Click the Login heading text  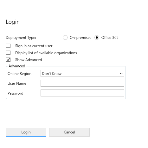13,22
